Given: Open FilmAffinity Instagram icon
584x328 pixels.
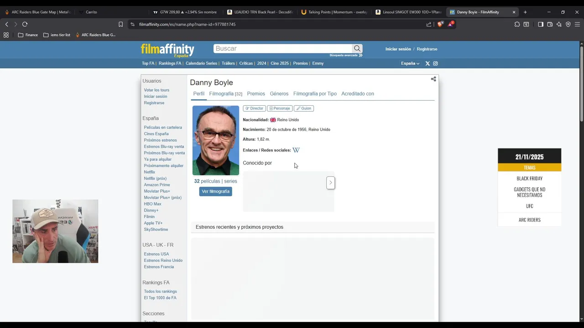Looking at the screenshot, I should pos(435,63).
